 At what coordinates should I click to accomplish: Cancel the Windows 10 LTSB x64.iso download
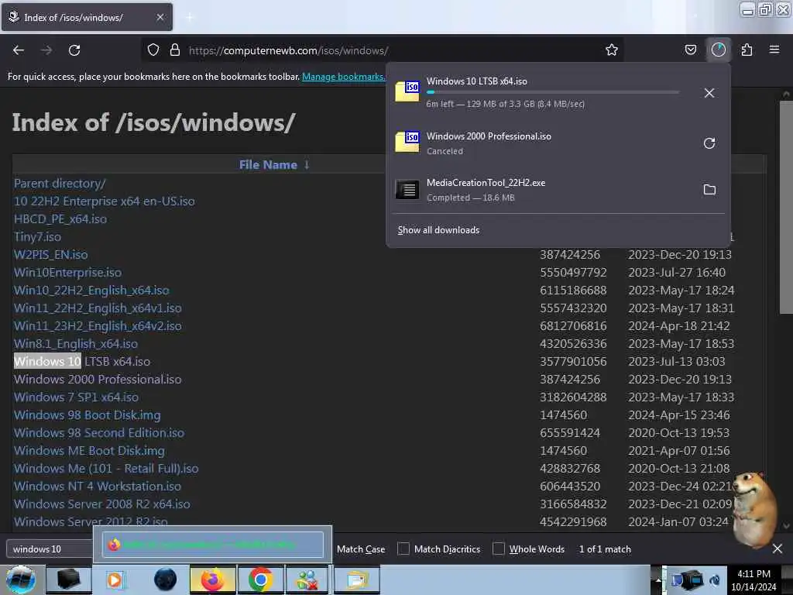click(709, 93)
